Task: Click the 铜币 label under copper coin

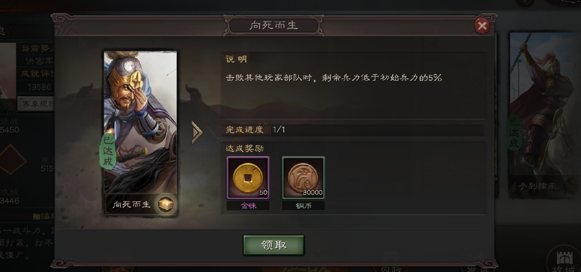Action: [303, 206]
